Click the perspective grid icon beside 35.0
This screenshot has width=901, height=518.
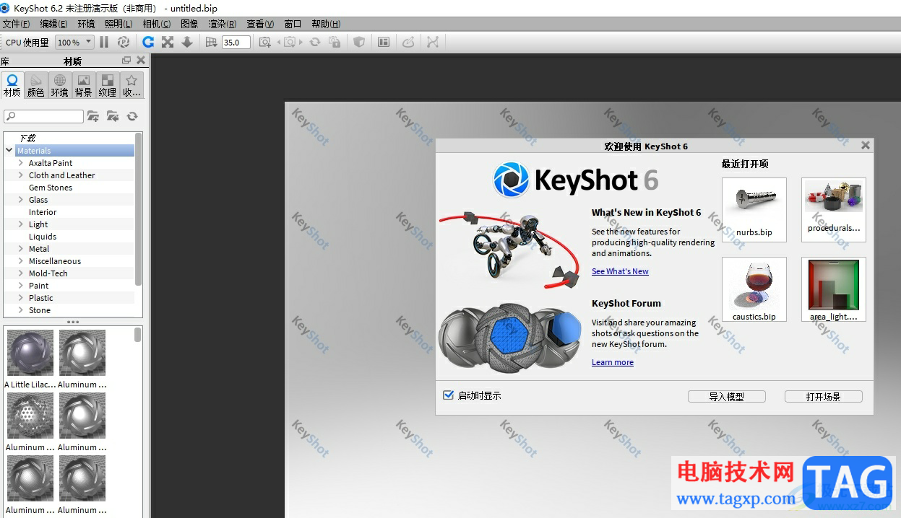[x=211, y=43]
